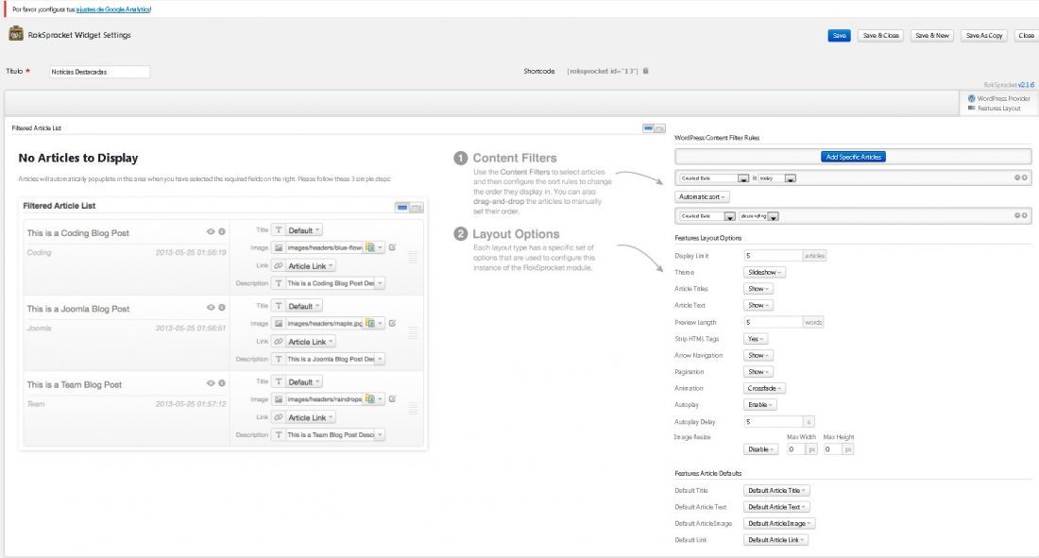The height and width of the screenshot is (558, 1039).
Task: Click right circle icon in 'is today' filter row
Action: [x=1025, y=178]
